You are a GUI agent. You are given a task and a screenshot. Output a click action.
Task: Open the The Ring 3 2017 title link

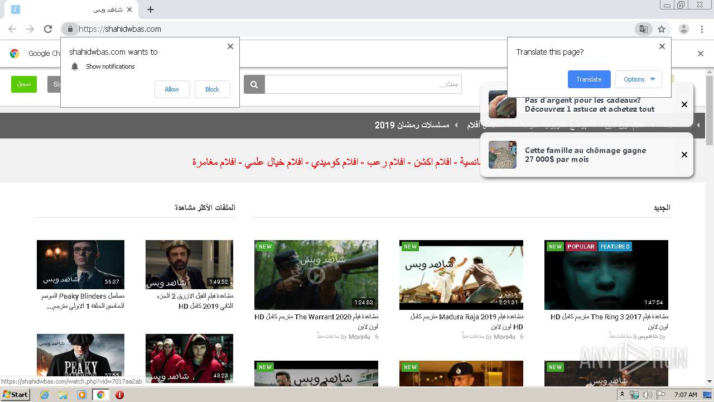tap(609, 322)
